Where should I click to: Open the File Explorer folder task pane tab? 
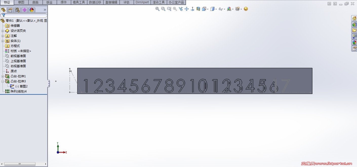pos(354,30)
